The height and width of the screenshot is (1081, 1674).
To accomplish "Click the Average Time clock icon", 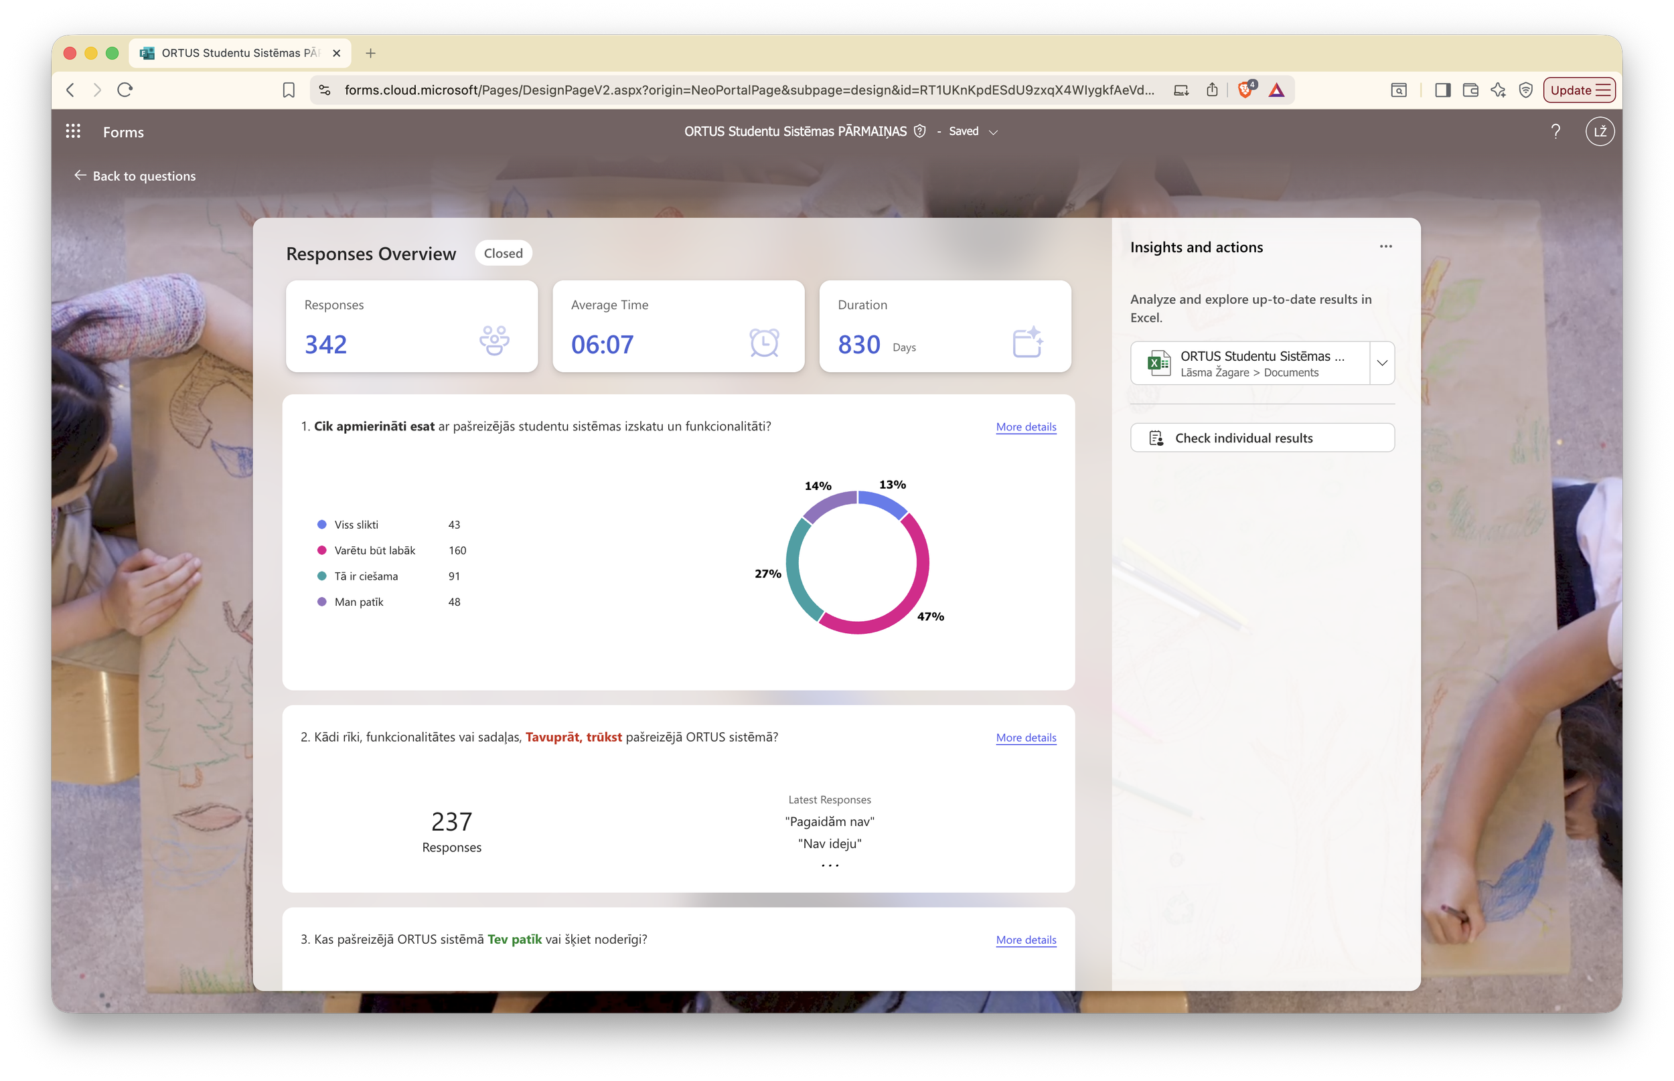I will pos(764,343).
